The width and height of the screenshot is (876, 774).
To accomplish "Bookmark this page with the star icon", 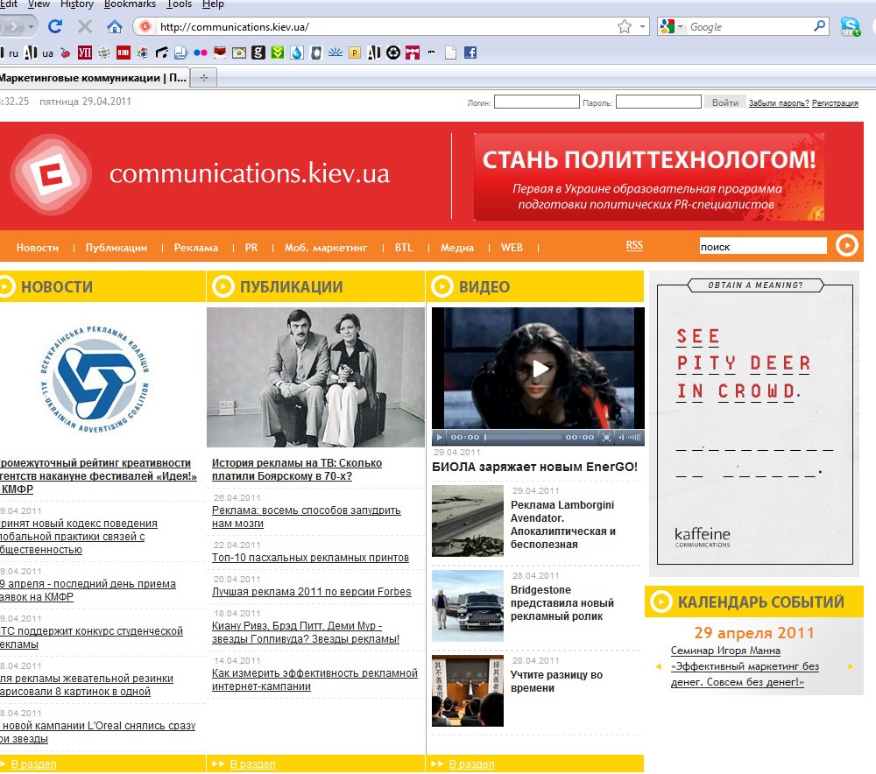I will pos(624,26).
